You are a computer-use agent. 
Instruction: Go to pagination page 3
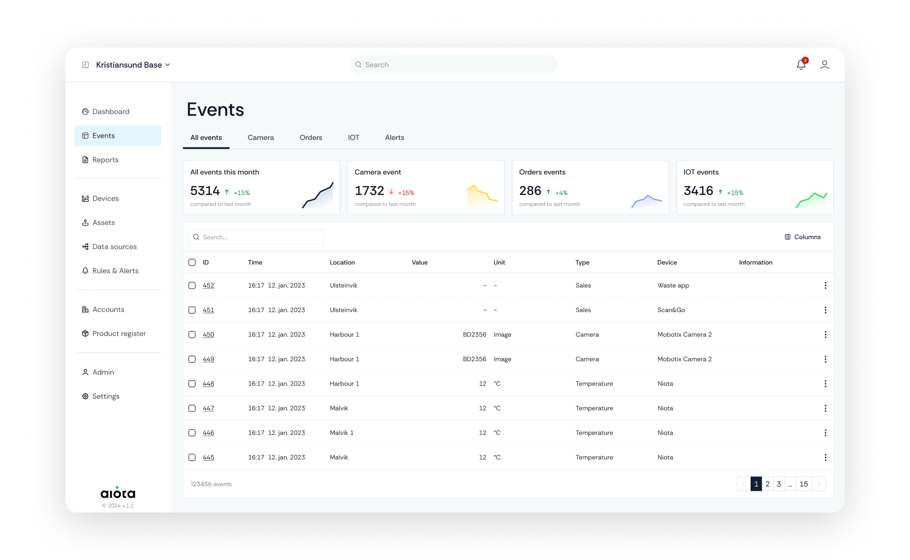click(779, 484)
